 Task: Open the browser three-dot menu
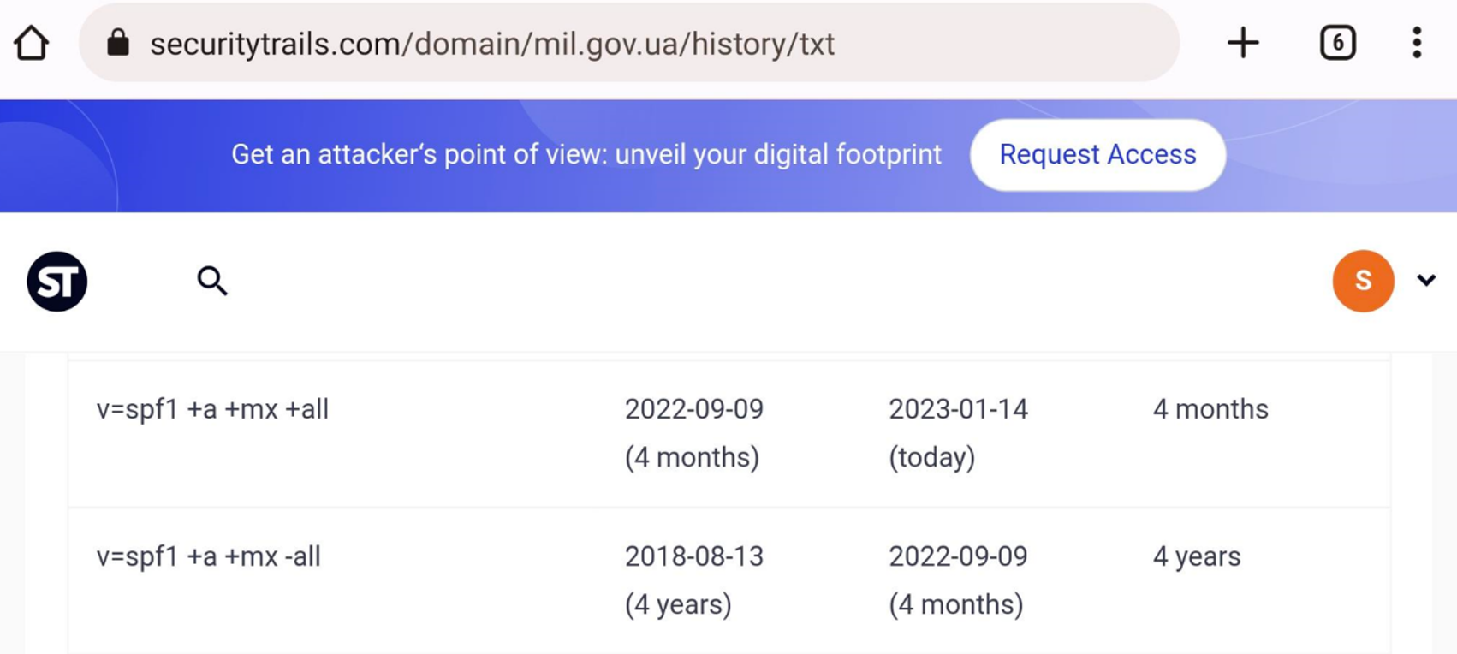(x=1417, y=43)
